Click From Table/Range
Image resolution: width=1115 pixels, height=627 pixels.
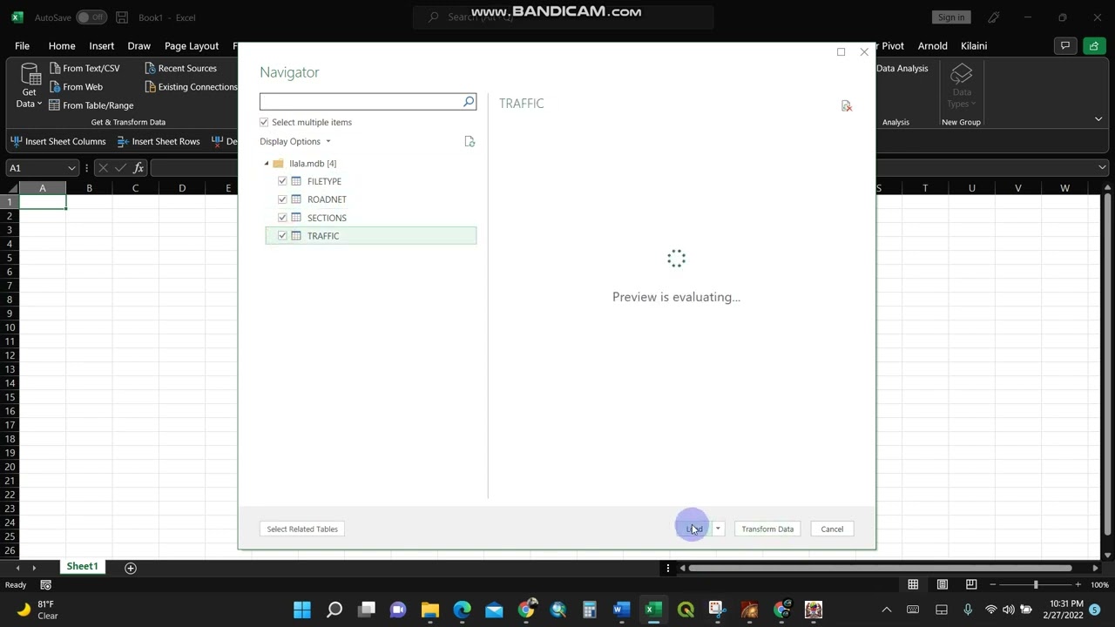coord(91,105)
